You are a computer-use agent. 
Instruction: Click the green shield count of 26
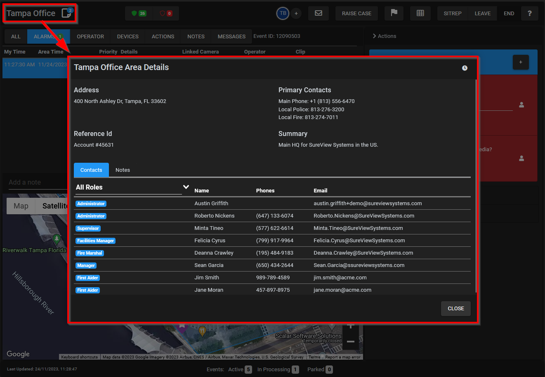coord(139,13)
